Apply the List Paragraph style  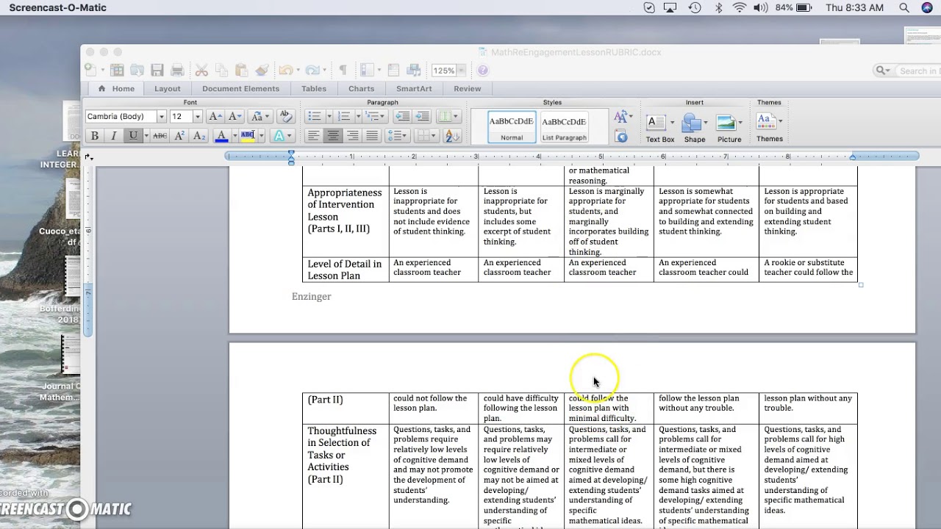pos(564,127)
